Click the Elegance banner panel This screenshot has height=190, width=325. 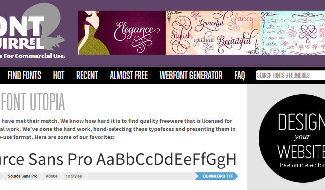(122, 33)
